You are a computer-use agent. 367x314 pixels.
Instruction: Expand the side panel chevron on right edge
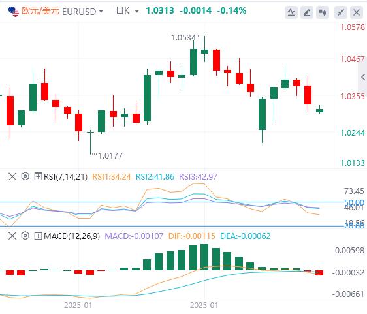(363, 77)
